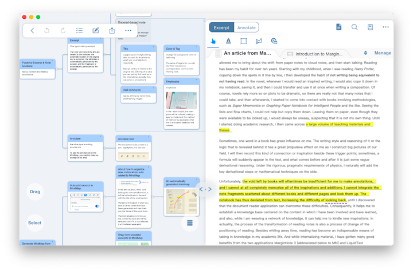Click the edit note pencil icon

tap(96, 30)
